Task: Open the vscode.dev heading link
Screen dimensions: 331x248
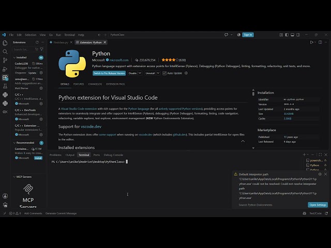Action: point(91,127)
